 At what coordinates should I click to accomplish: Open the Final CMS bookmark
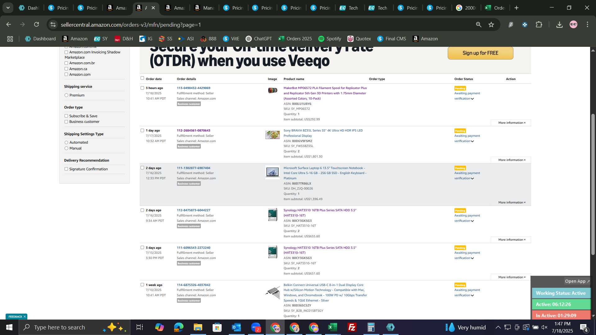click(391, 39)
